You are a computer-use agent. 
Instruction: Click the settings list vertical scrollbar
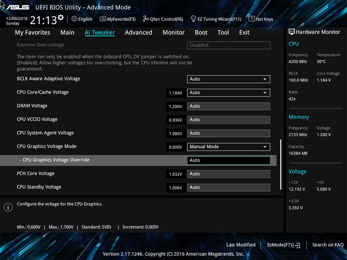pyautogui.click(x=281, y=164)
